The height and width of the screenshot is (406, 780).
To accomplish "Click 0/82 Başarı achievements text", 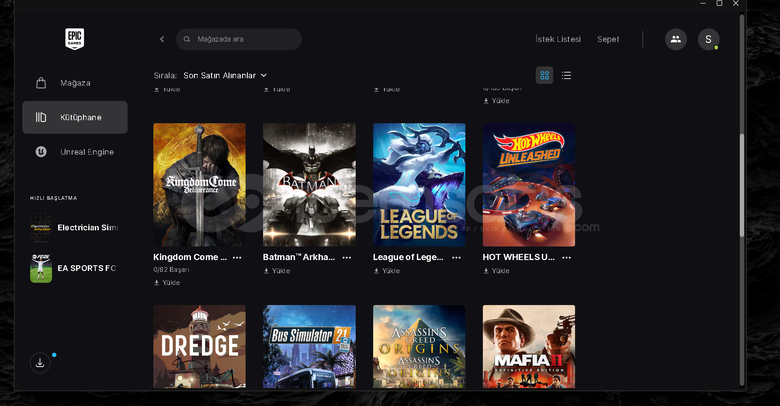I will pos(171,270).
